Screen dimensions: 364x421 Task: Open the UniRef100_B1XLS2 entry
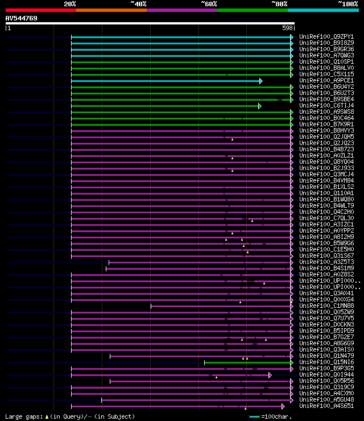coord(326,187)
